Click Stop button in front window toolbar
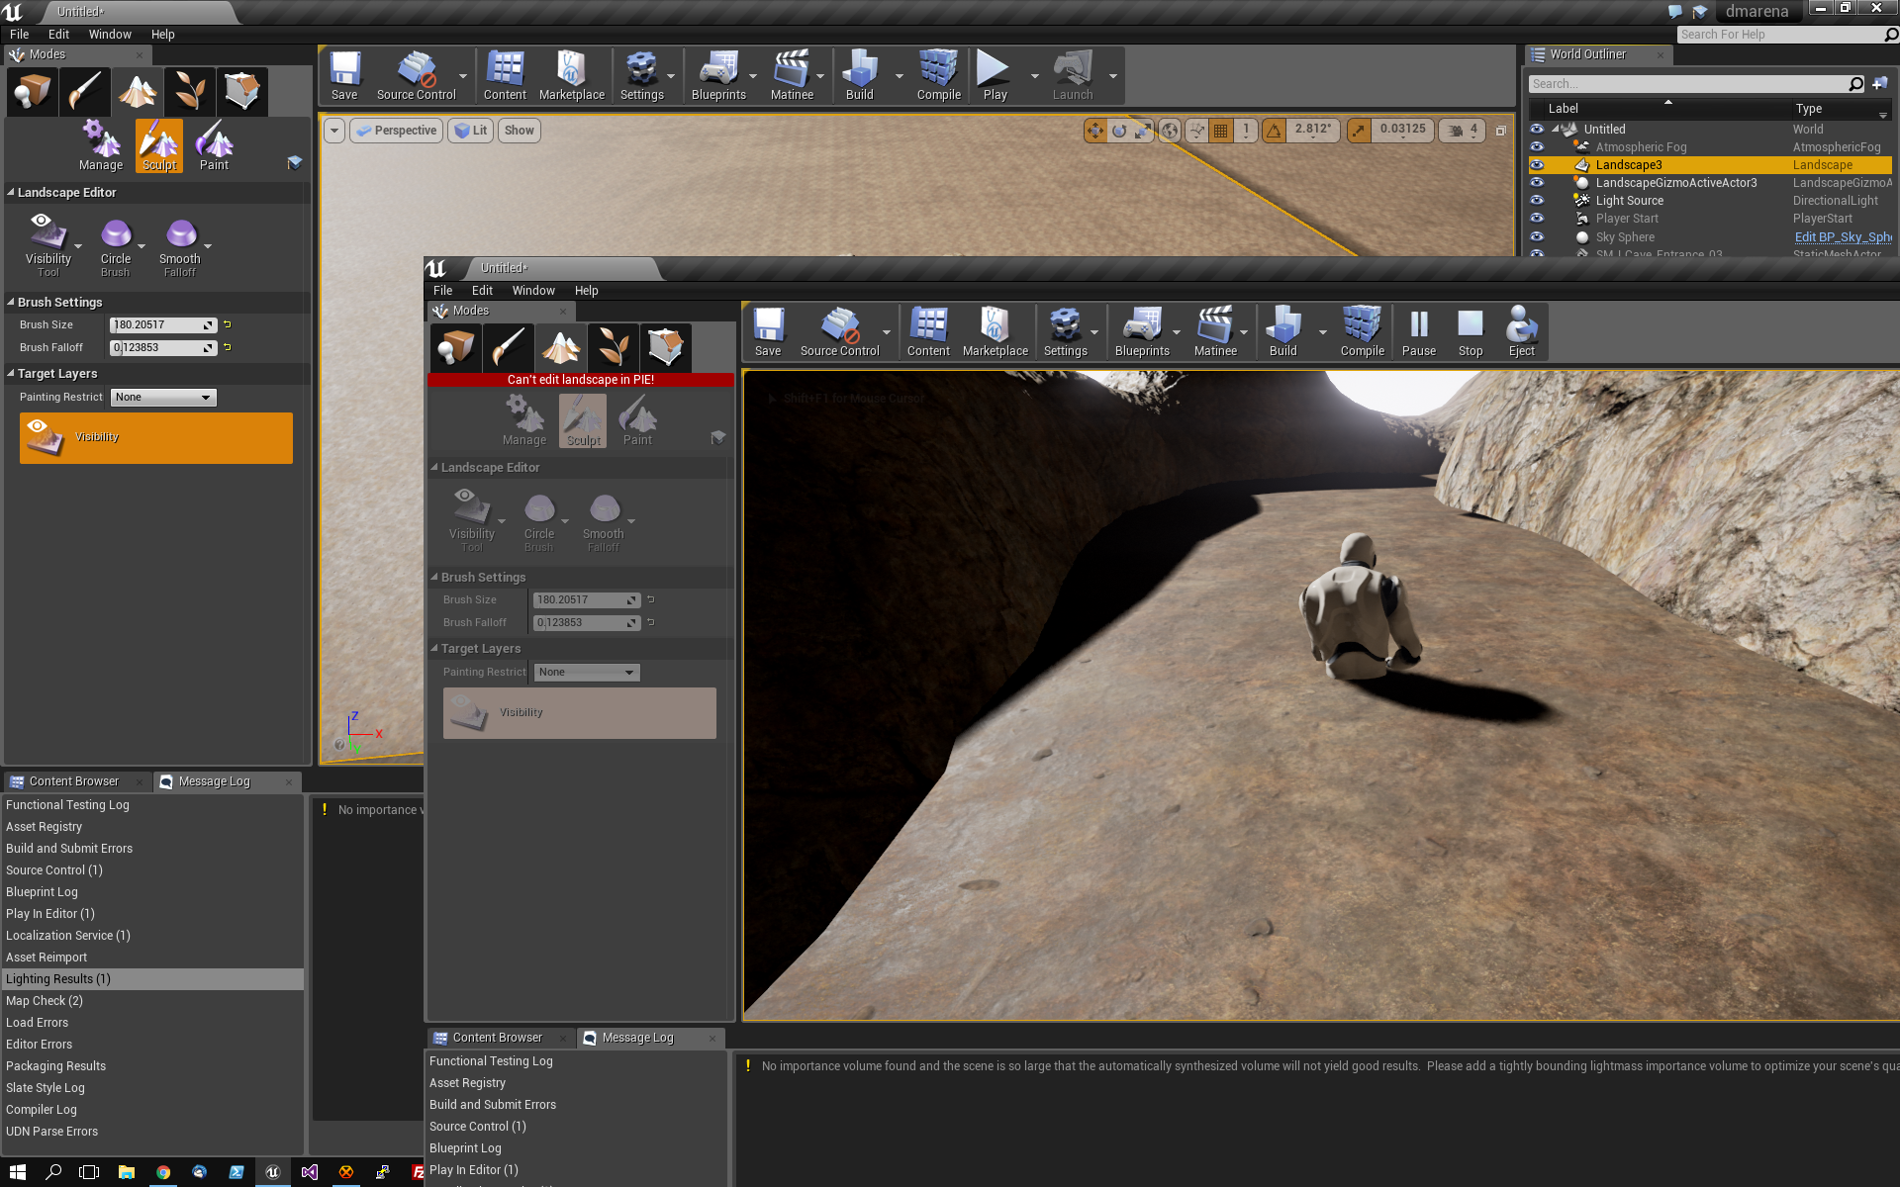 click(1471, 332)
